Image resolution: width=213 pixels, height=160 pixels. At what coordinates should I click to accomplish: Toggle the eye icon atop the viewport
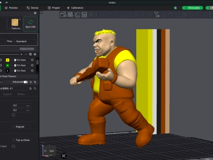point(41,12)
